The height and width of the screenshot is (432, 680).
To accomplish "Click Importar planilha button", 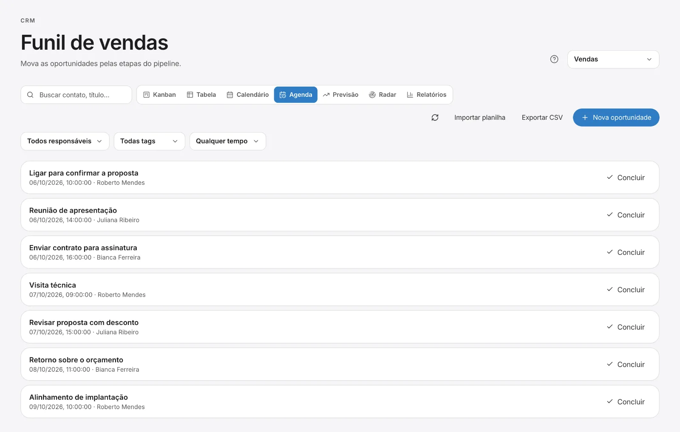I will coord(480,118).
